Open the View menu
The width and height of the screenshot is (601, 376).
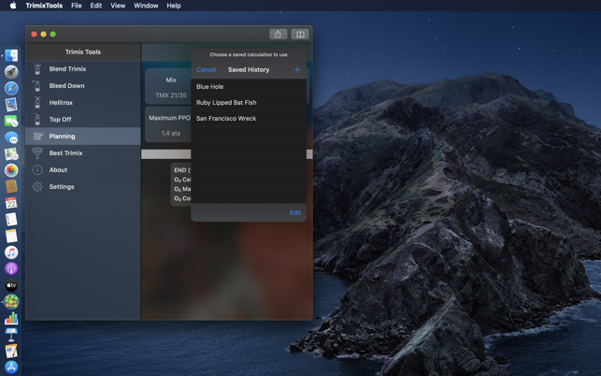point(118,6)
